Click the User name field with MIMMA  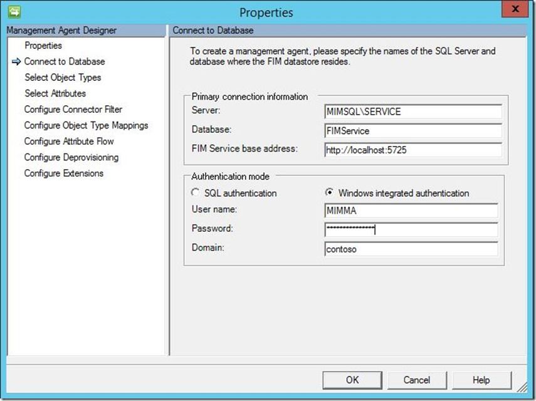(x=411, y=211)
